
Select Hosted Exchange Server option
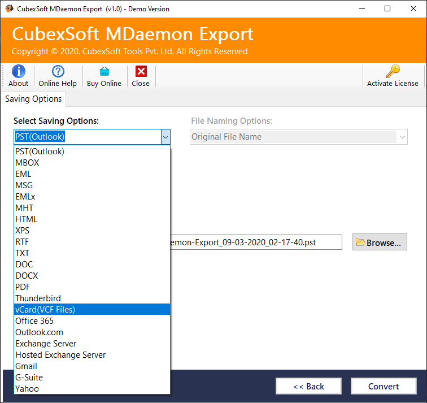(60, 355)
